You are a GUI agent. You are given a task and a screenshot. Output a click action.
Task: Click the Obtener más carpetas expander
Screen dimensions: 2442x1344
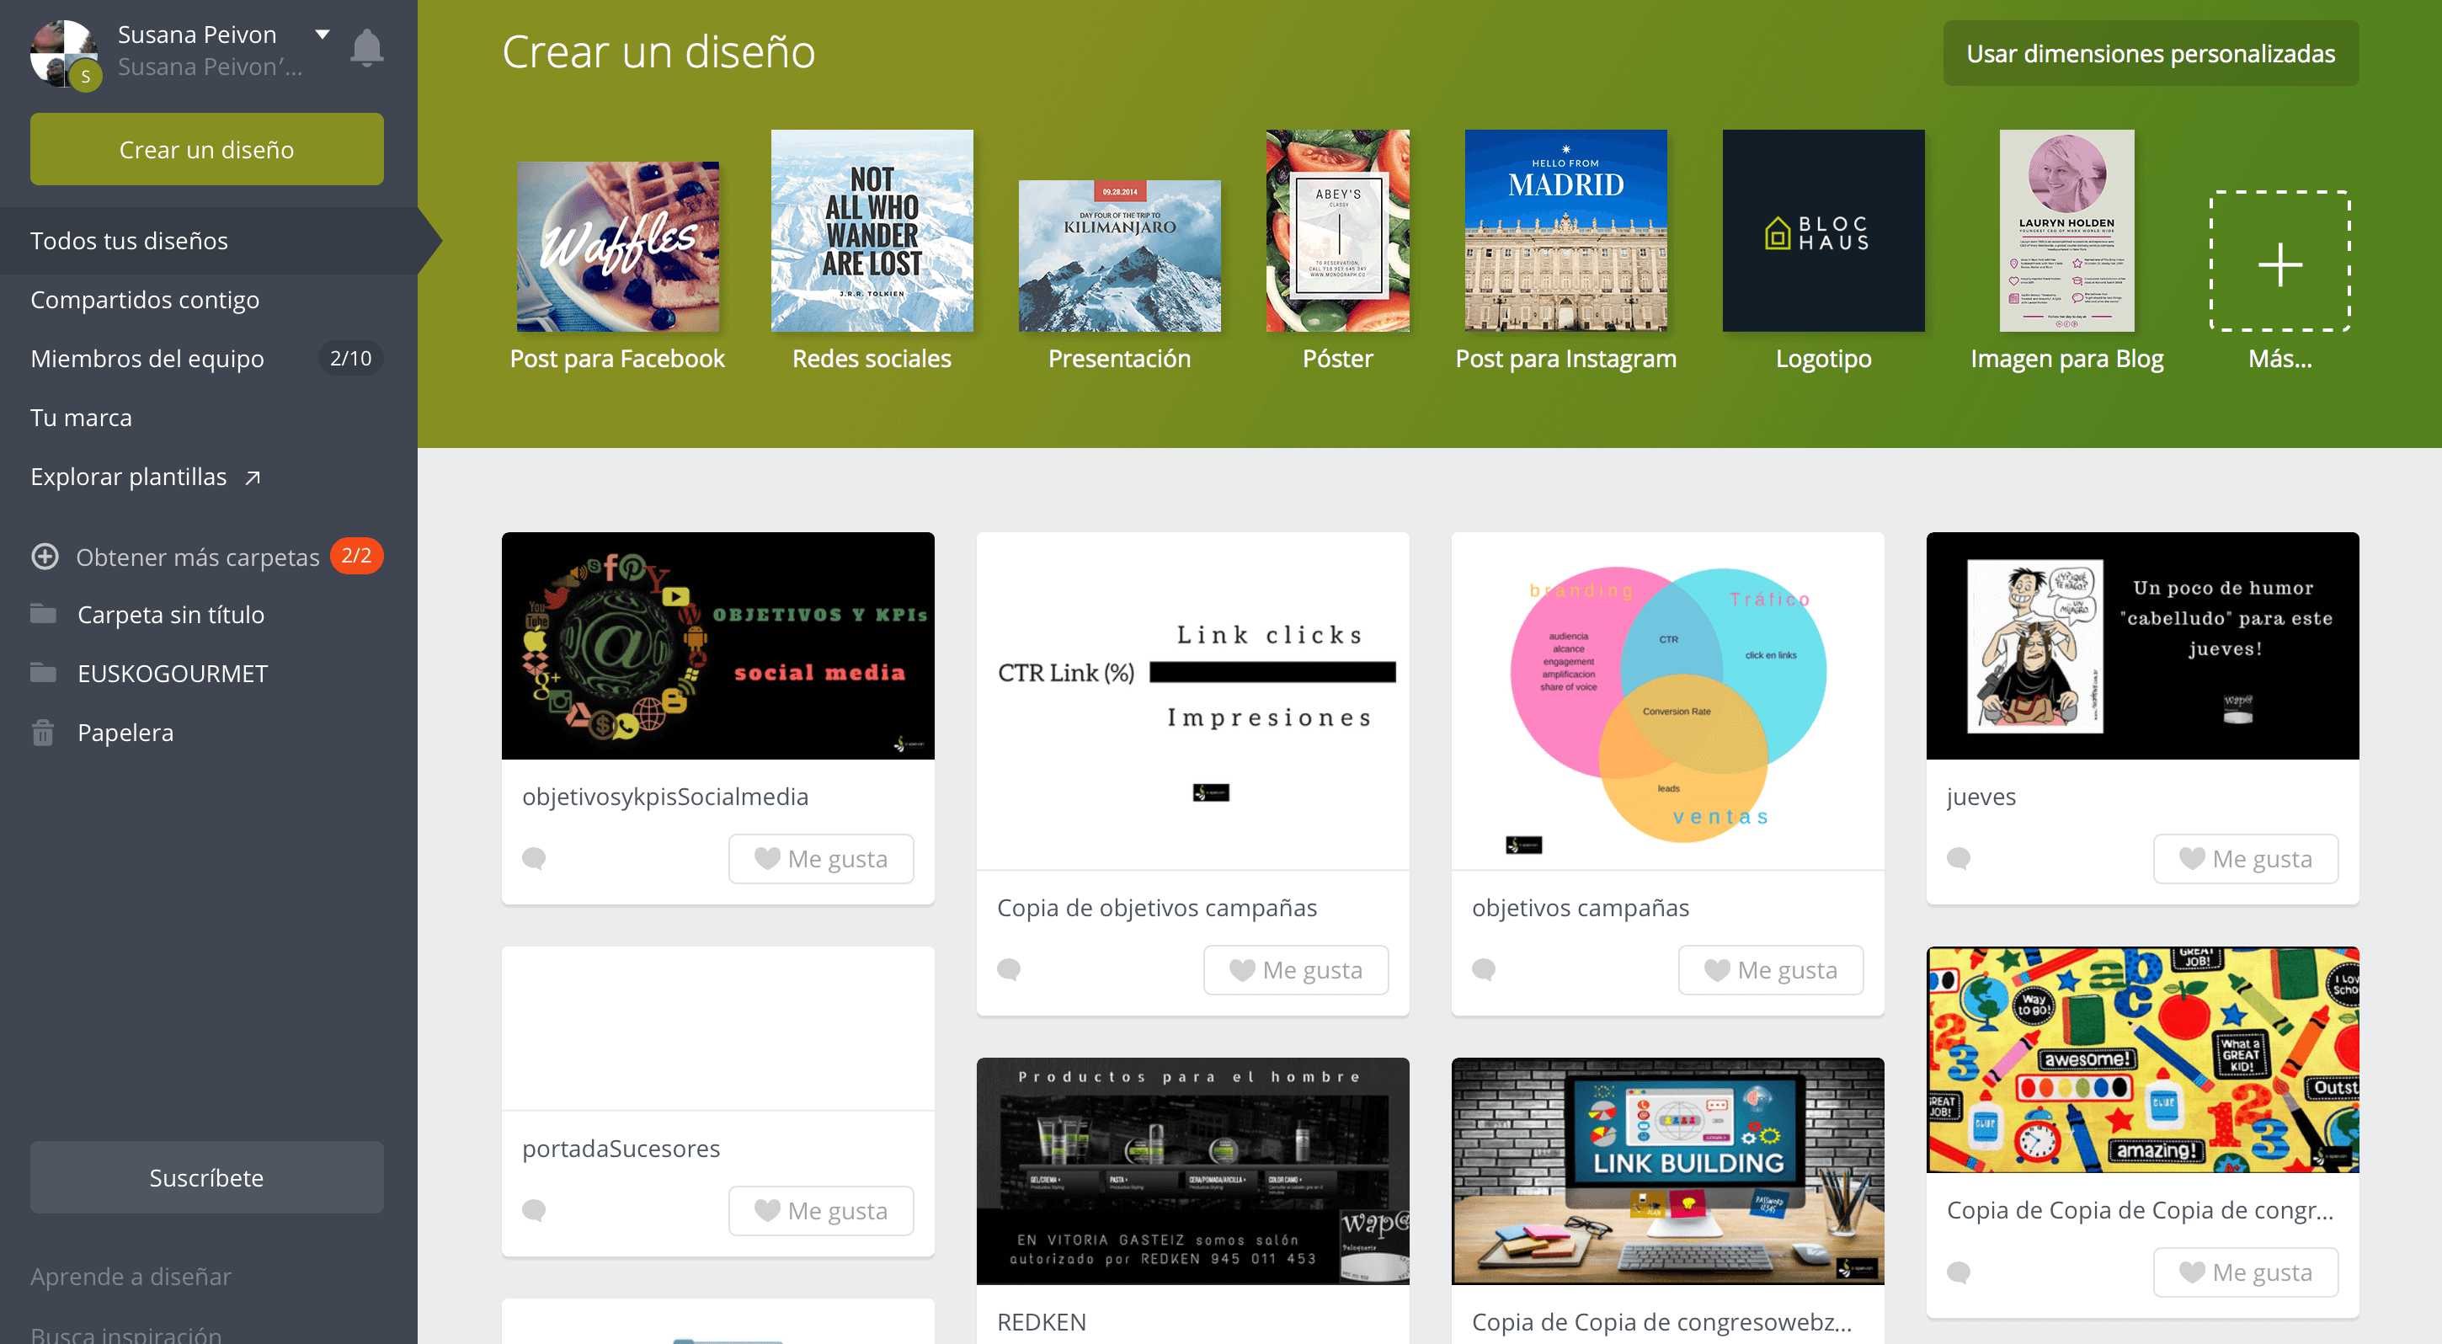pyautogui.click(x=199, y=556)
